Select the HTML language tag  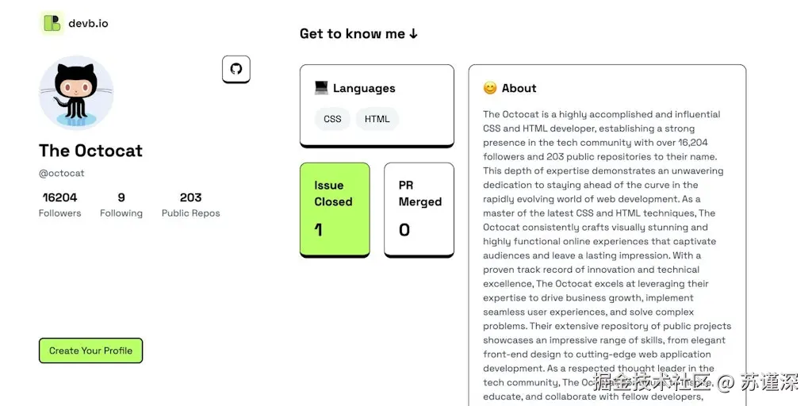[x=377, y=119]
